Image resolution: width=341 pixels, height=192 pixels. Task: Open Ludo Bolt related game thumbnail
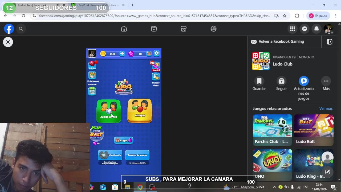click(x=314, y=130)
